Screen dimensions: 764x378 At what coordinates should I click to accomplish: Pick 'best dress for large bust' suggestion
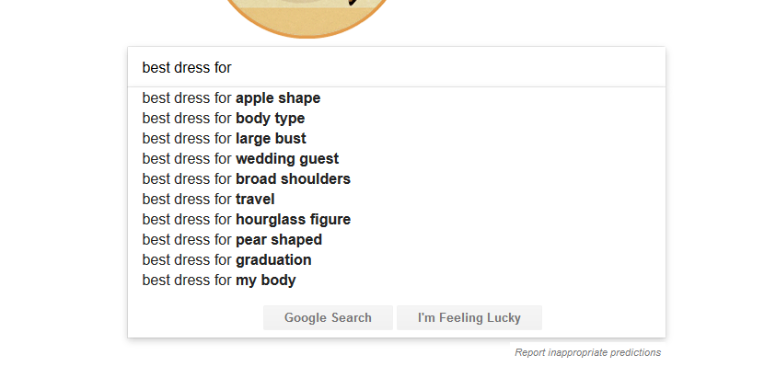tap(224, 139)
